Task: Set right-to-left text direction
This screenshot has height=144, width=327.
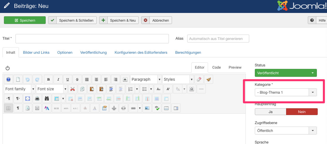Action: pos(18,98)
